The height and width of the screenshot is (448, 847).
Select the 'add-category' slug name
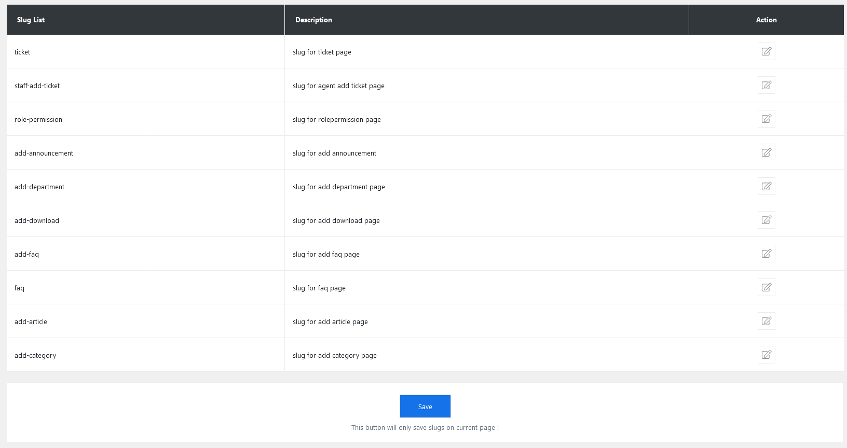(x=35, y=355)
